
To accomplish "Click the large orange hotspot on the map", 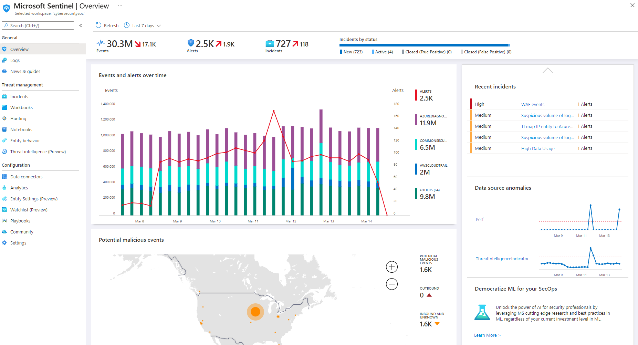I will (255, 312).
